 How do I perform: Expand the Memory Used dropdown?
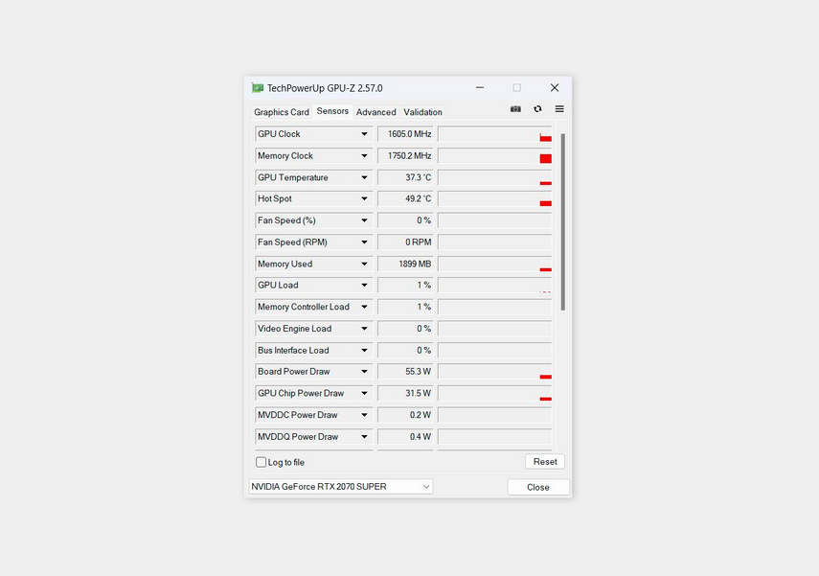click(x=364, y=264)
